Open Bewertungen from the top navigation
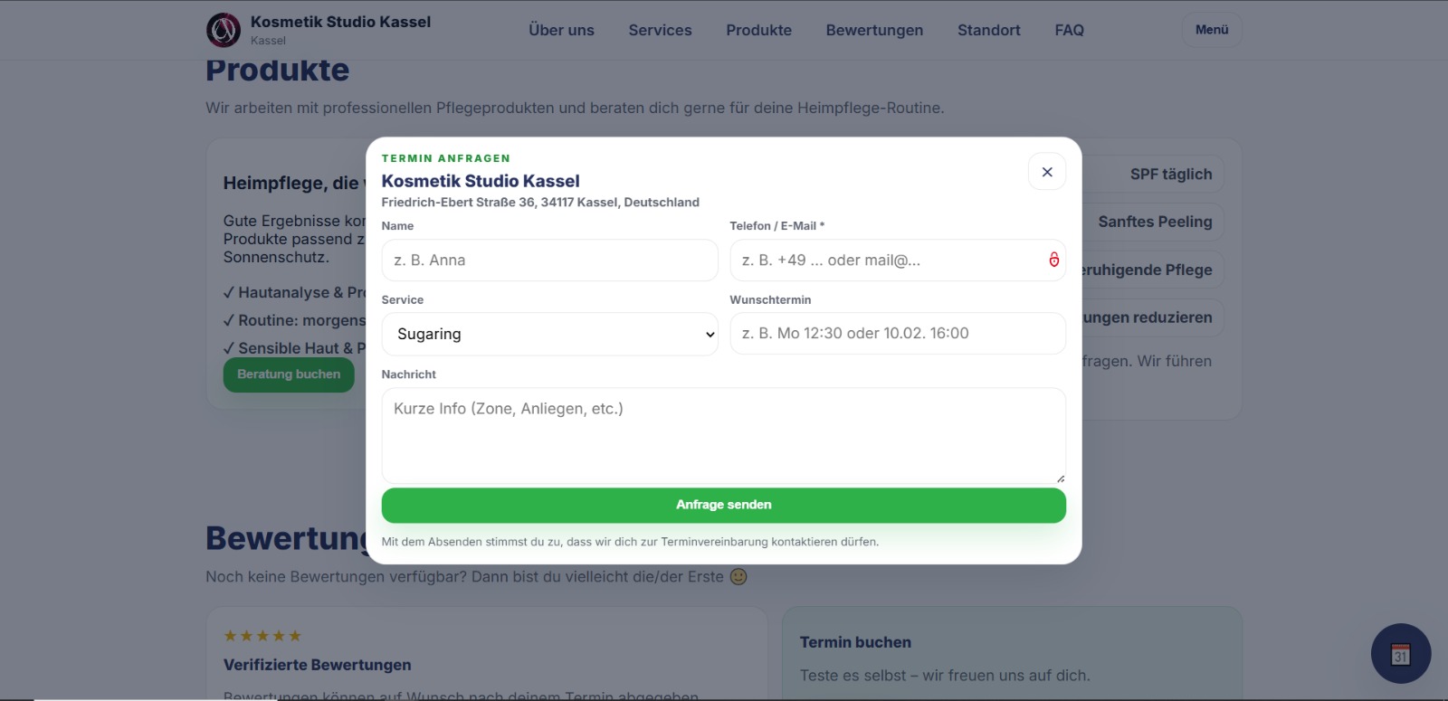The image size is (1448, 701). pos(874,30)
